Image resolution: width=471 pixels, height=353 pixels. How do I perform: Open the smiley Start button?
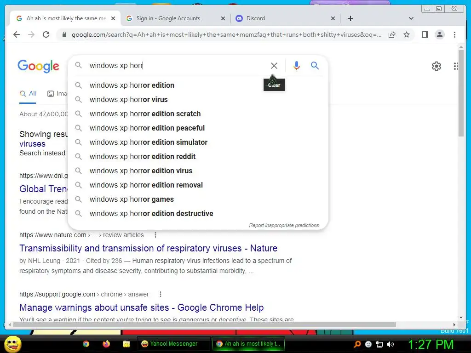click(12, 344)
